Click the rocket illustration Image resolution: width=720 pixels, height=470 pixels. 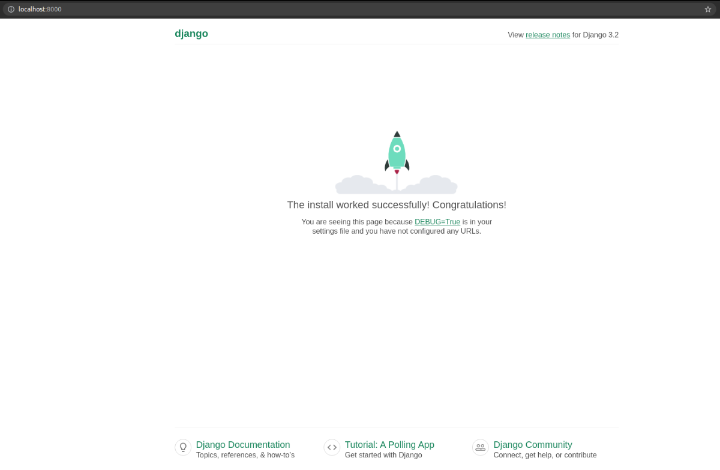tap(397, 162)
